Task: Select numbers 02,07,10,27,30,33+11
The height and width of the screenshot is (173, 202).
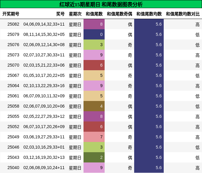Action: pyautogui.click(x=44, y=55)
